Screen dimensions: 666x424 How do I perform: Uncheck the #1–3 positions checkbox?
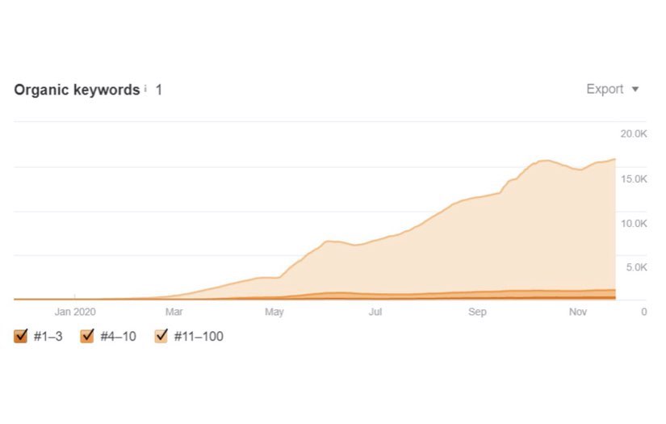tap(21, 336)
